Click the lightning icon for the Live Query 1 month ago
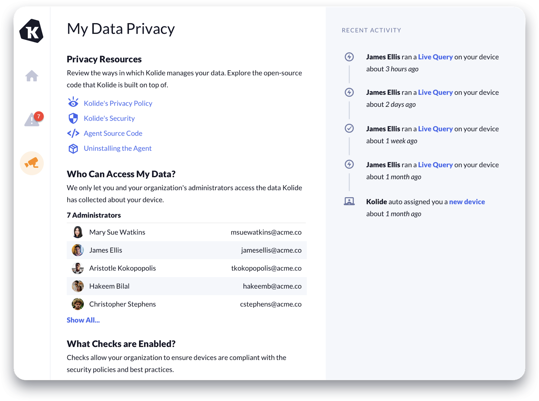This screenshot has height=401, width=539. 349,164
